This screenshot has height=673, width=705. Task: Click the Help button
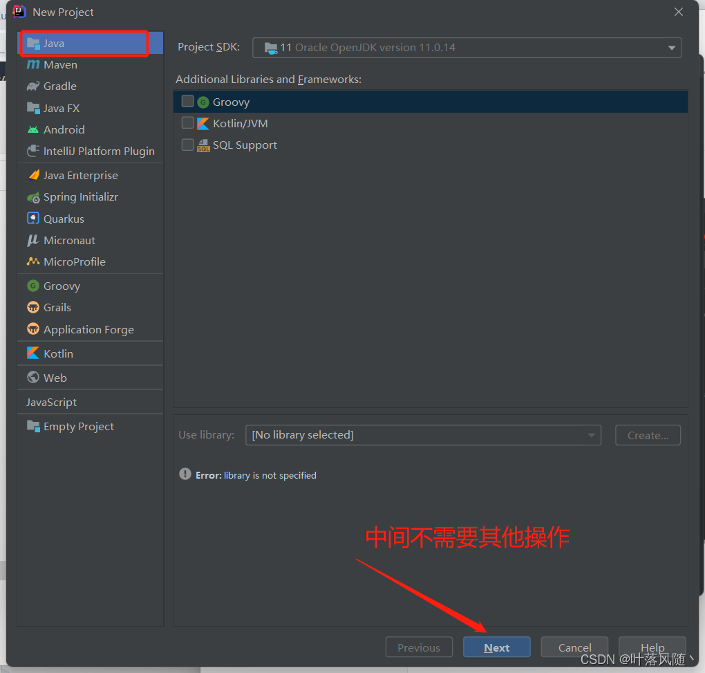652,647
